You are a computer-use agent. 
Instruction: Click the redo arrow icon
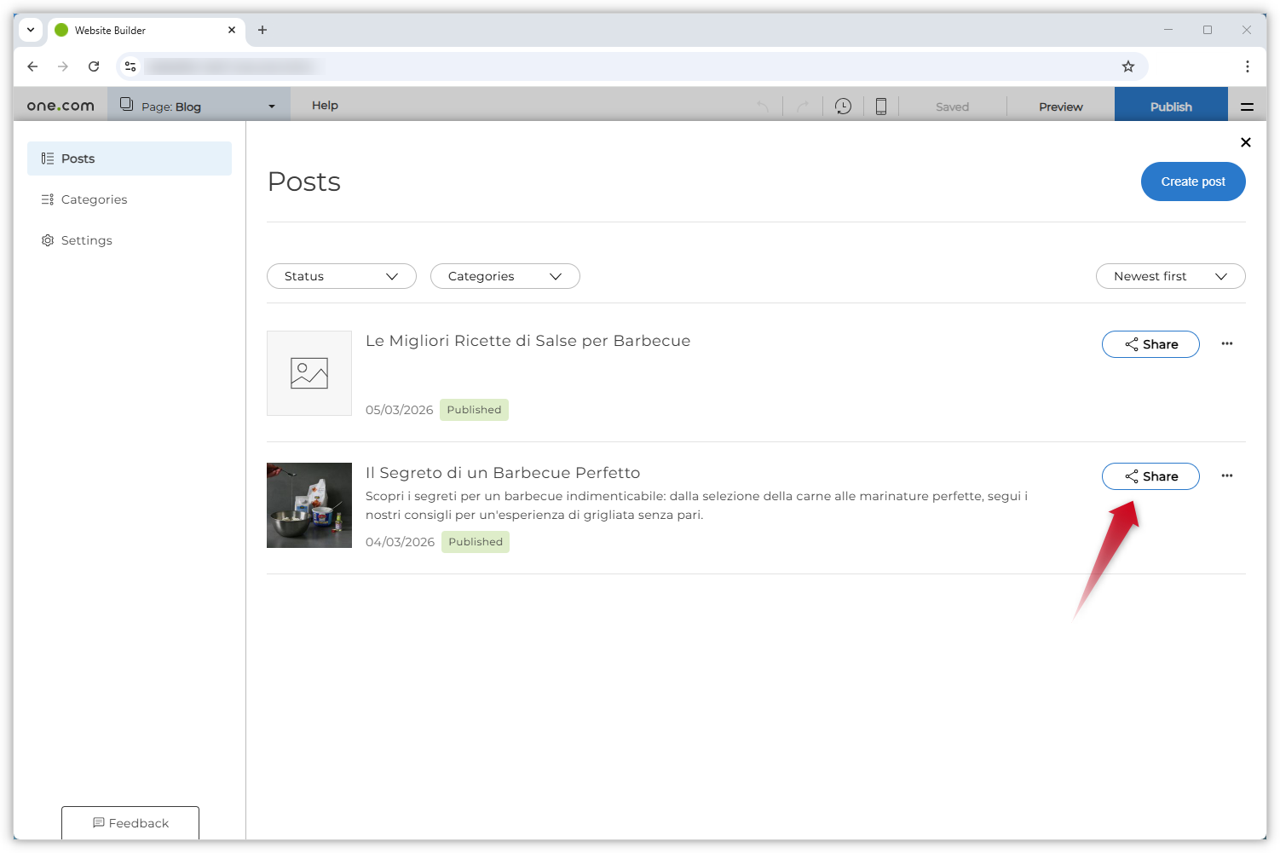click(802, 105)
